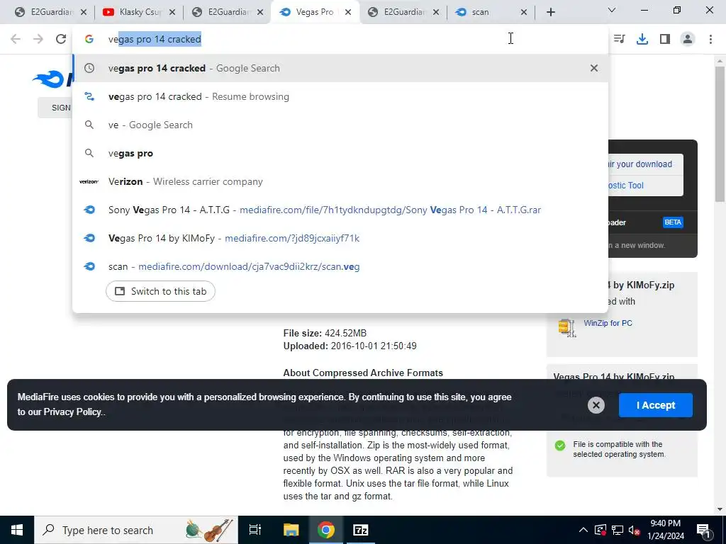Click the Google icon in the address bar
Screen dimensions: 726x544
(89, 40)
